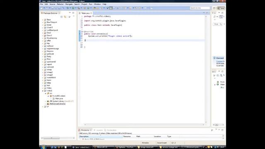Open the Refactor menu
265x149 pixels.
(60, 4)
